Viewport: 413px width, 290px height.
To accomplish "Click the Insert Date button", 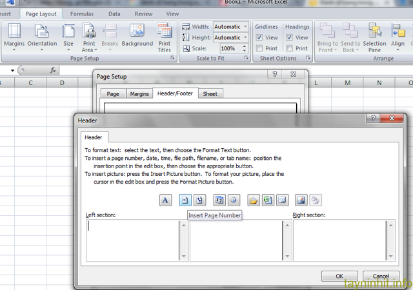I will click(x=219, y=200).
